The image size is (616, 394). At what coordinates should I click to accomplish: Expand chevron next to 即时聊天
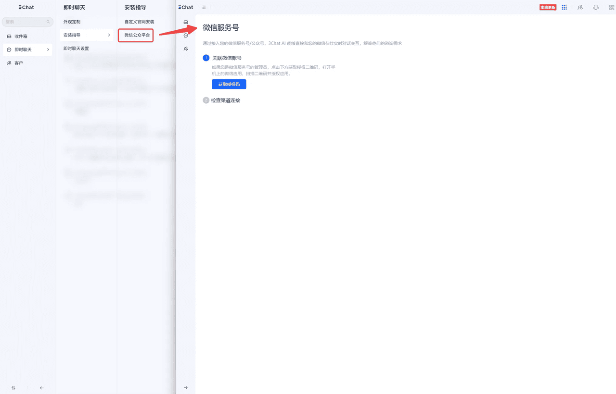[48, 49]
